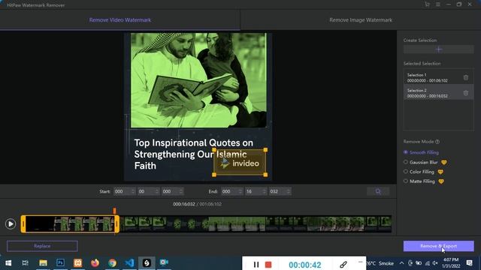Screen dimensions: 481x270
Task: Open volume control in system tray
Action: click(435, 263)
